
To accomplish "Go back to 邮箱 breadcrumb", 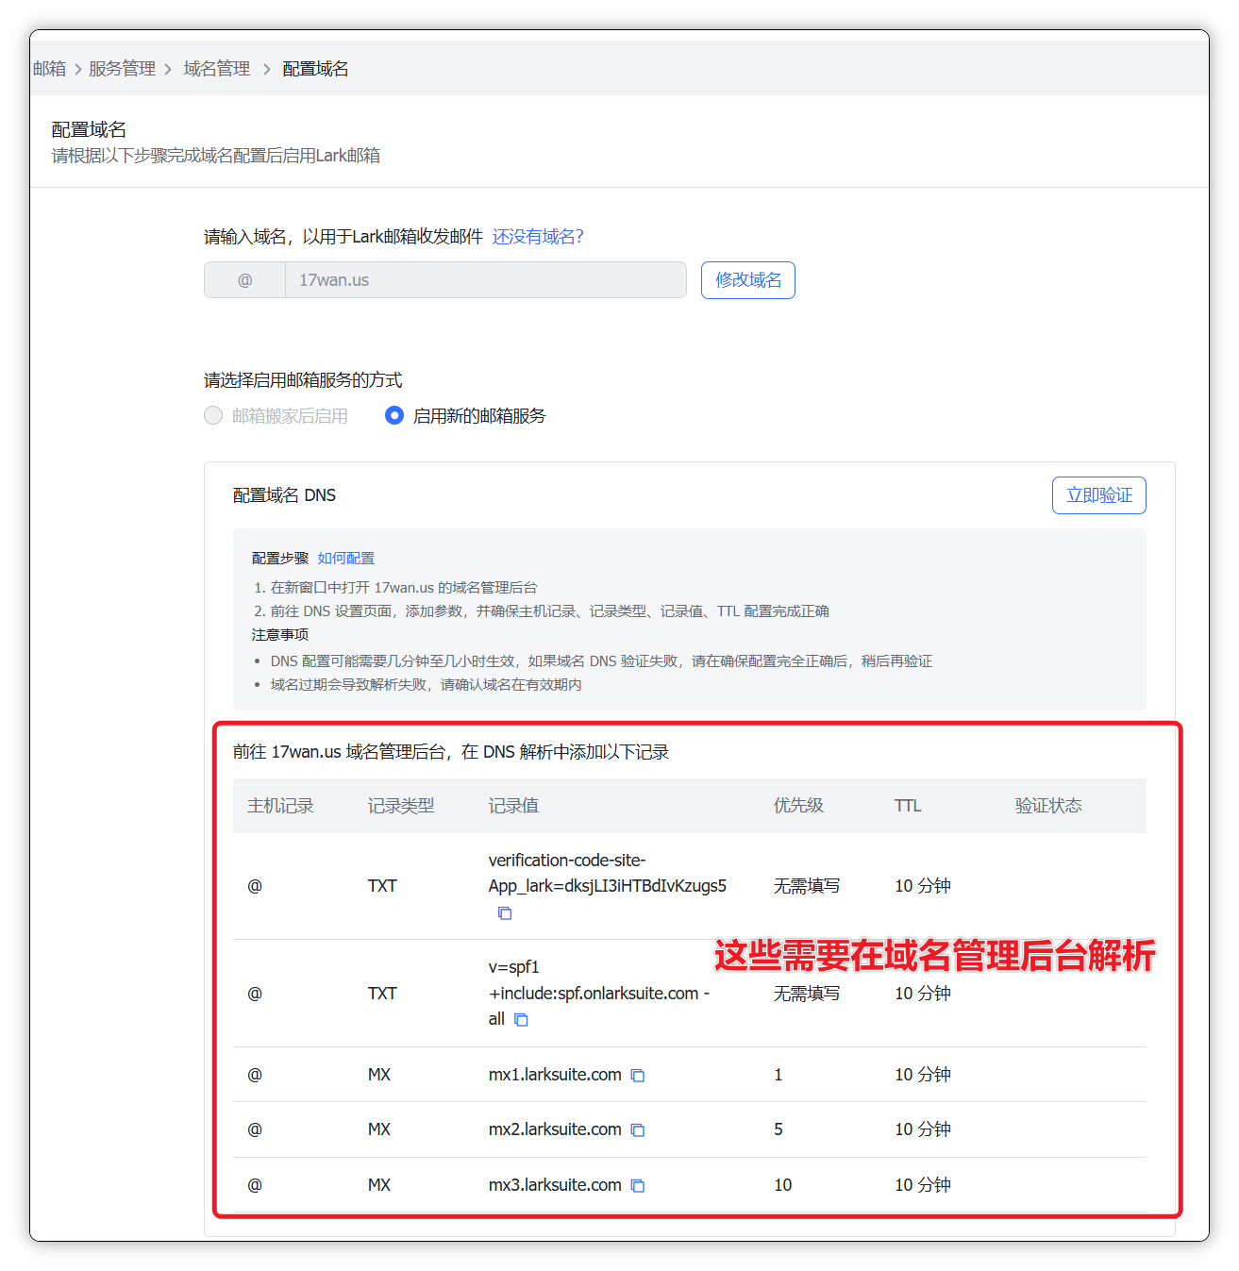I will (x=49, y=69).
